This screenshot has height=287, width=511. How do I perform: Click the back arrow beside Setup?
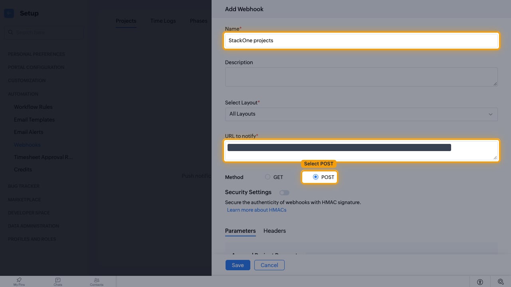pyautogui.click(x=9, y=13)
